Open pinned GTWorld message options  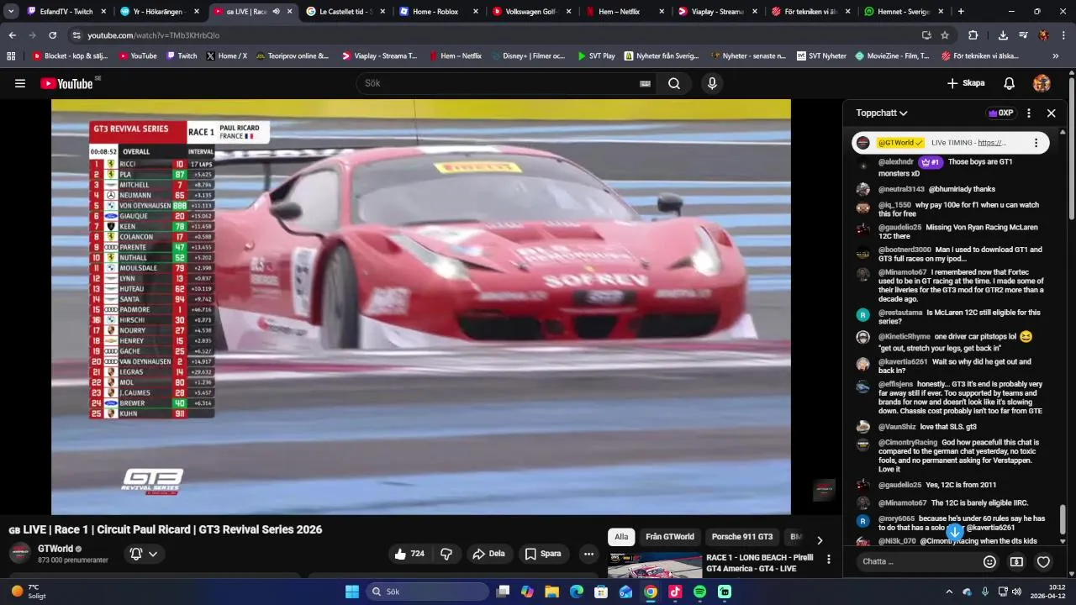click(x=1036, y=143)
